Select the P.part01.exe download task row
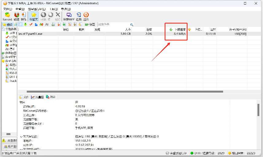 92,34
